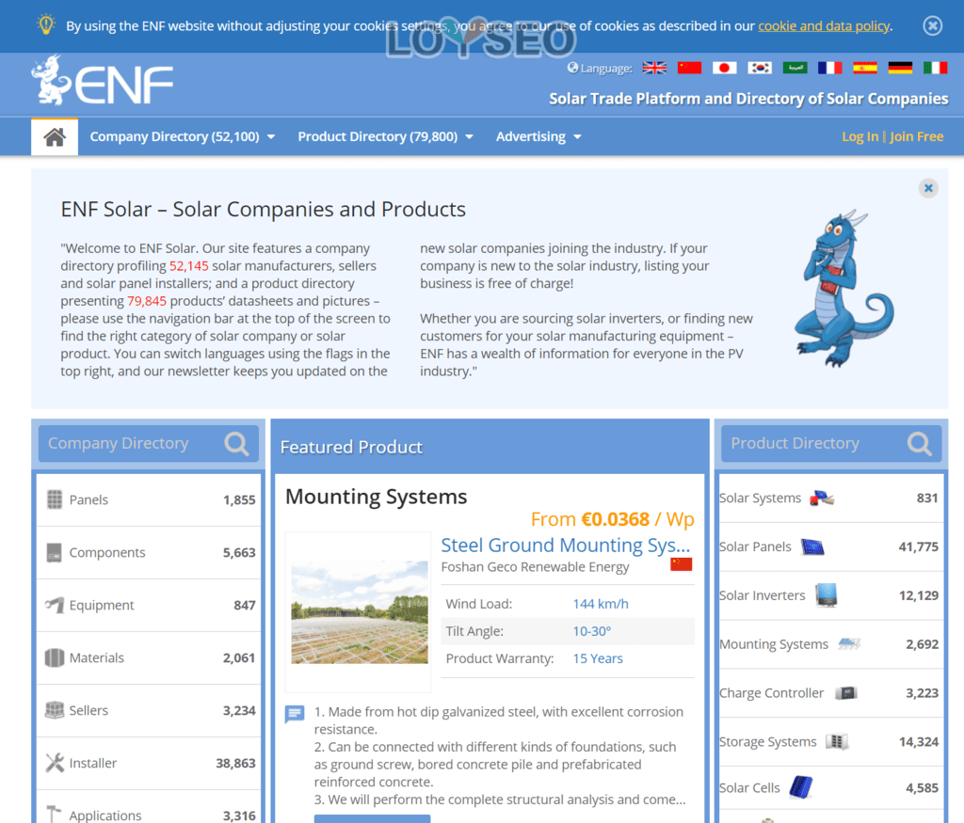964x823 pixels.
Task: Click the Mounting Systems product icon
Action: 849,643
